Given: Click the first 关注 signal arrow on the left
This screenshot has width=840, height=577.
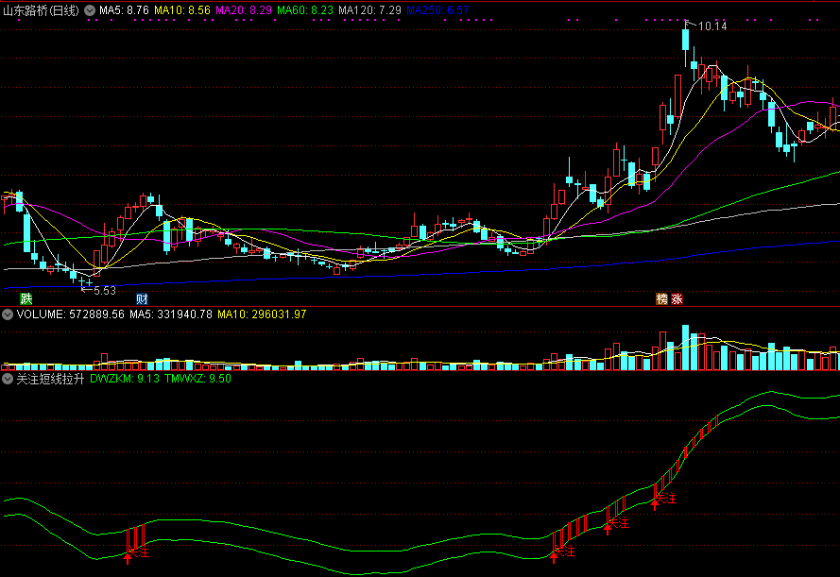Looking at the screenshot, I should coord(128,558).
